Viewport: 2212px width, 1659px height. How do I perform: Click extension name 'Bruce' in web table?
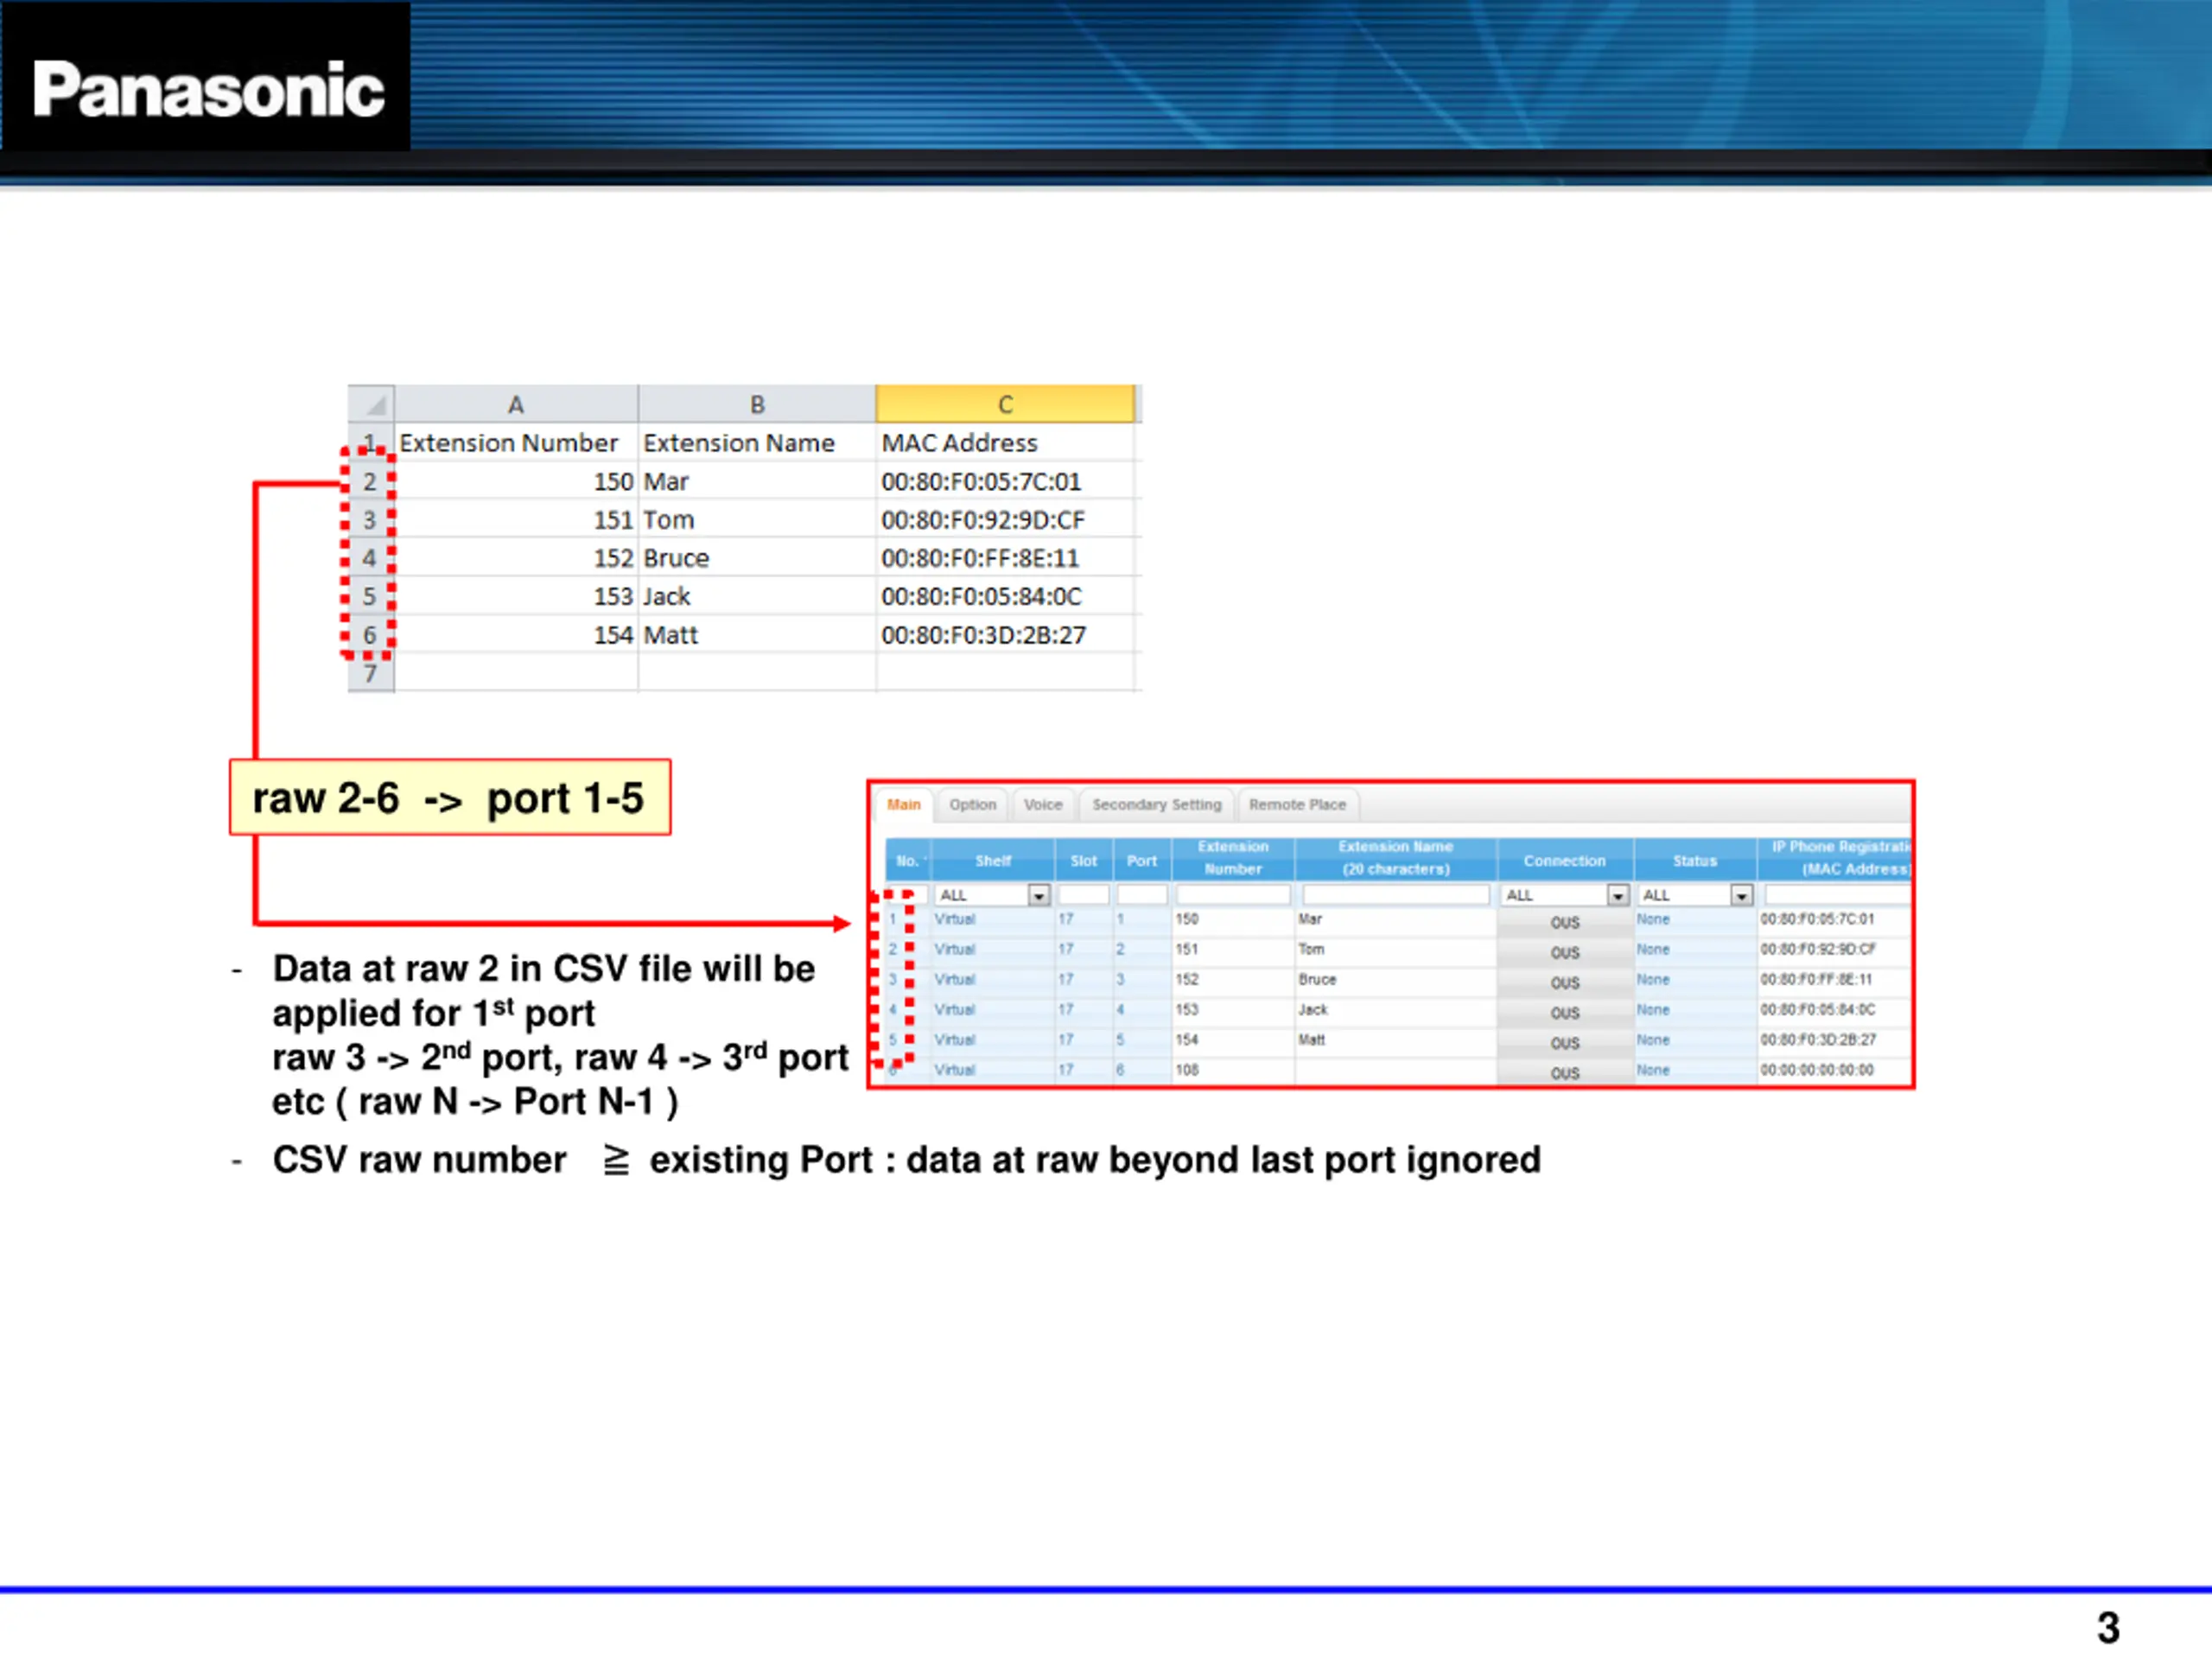(x=1317, y=980)
